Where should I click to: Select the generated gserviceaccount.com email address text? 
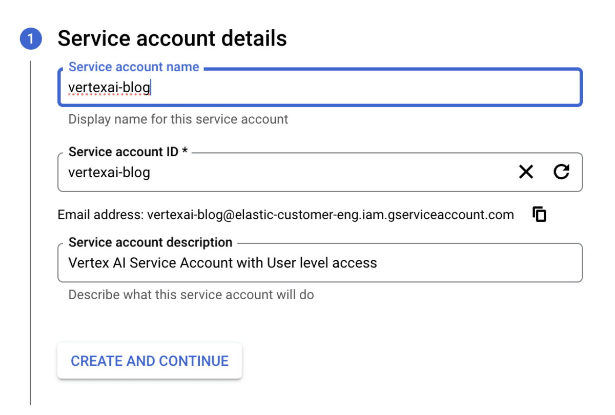click(331, 215)
